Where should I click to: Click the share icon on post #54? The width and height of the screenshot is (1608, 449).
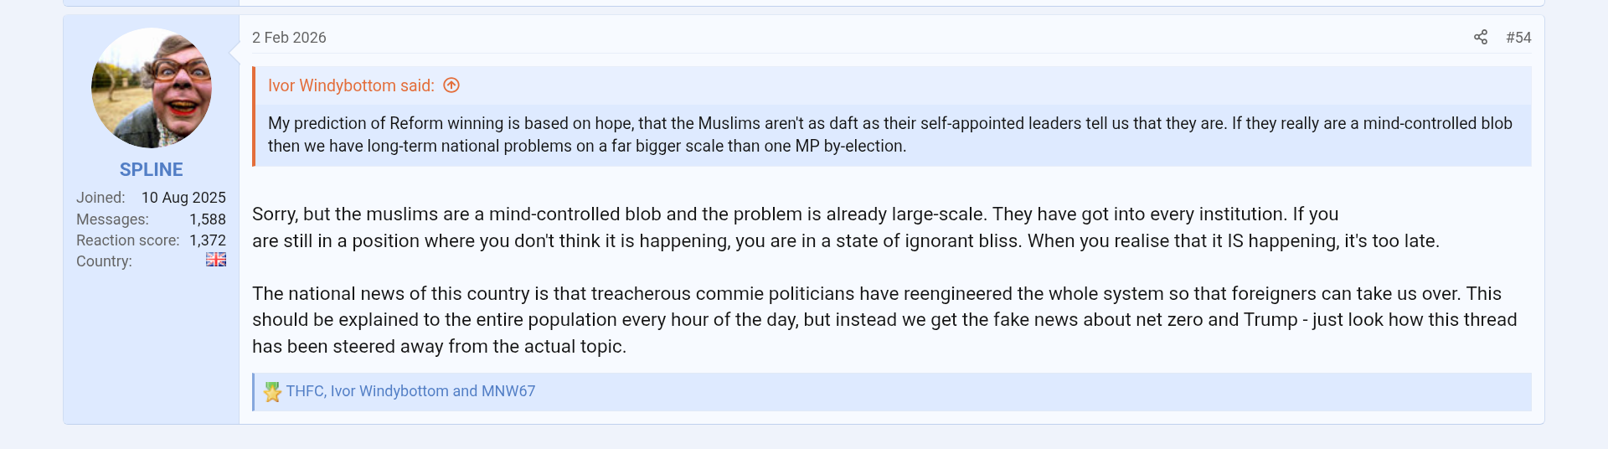pyautogui.click(x=1481, y=37)
